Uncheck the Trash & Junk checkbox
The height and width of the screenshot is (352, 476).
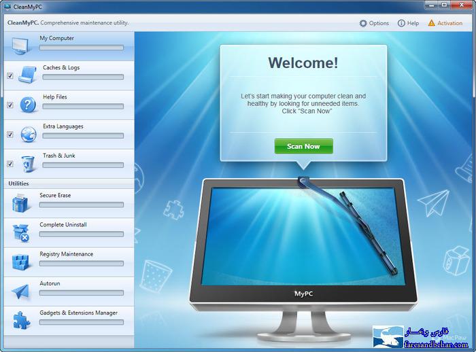point(10,164)
